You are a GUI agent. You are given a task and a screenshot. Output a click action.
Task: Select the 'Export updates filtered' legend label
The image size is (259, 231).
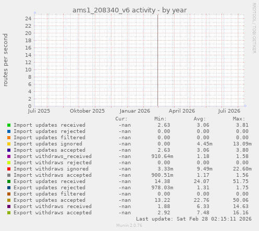click(x=50, y=194)
